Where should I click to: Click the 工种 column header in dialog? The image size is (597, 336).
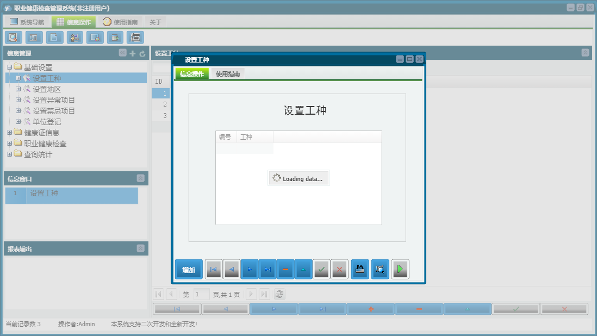[254, 137]
